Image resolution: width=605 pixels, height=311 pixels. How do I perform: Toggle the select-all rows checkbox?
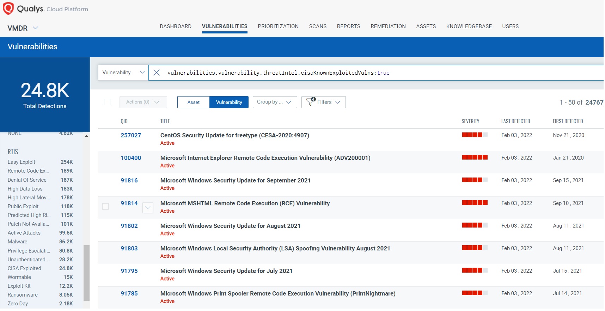tap(107, 102)
